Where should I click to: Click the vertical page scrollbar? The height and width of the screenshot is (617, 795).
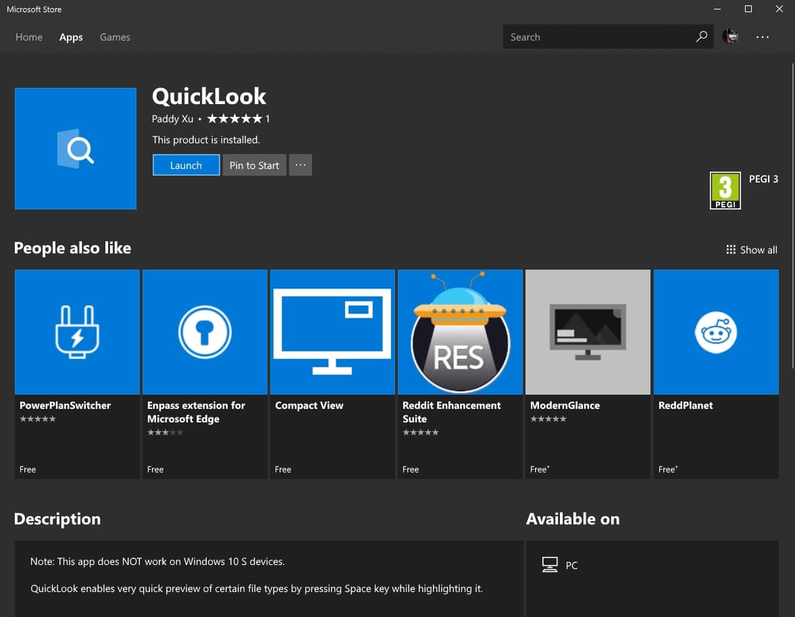tap(792, 216)
